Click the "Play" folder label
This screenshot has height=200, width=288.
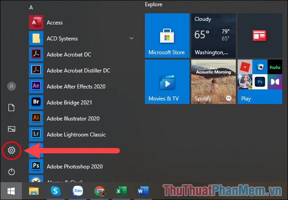(246, 99)
